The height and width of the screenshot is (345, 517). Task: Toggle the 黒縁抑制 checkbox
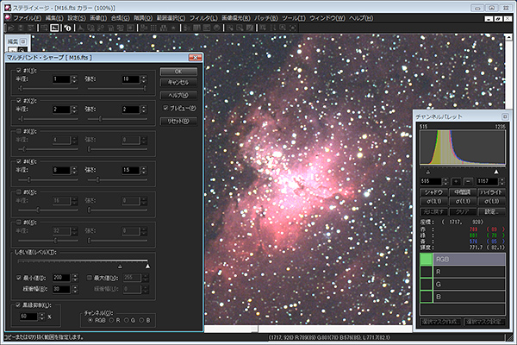point(18,305)
